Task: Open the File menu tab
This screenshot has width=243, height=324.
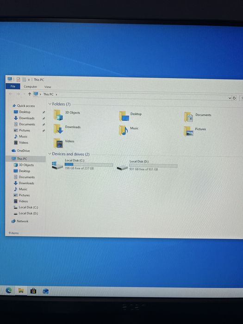Action: (x=13, y=87)
